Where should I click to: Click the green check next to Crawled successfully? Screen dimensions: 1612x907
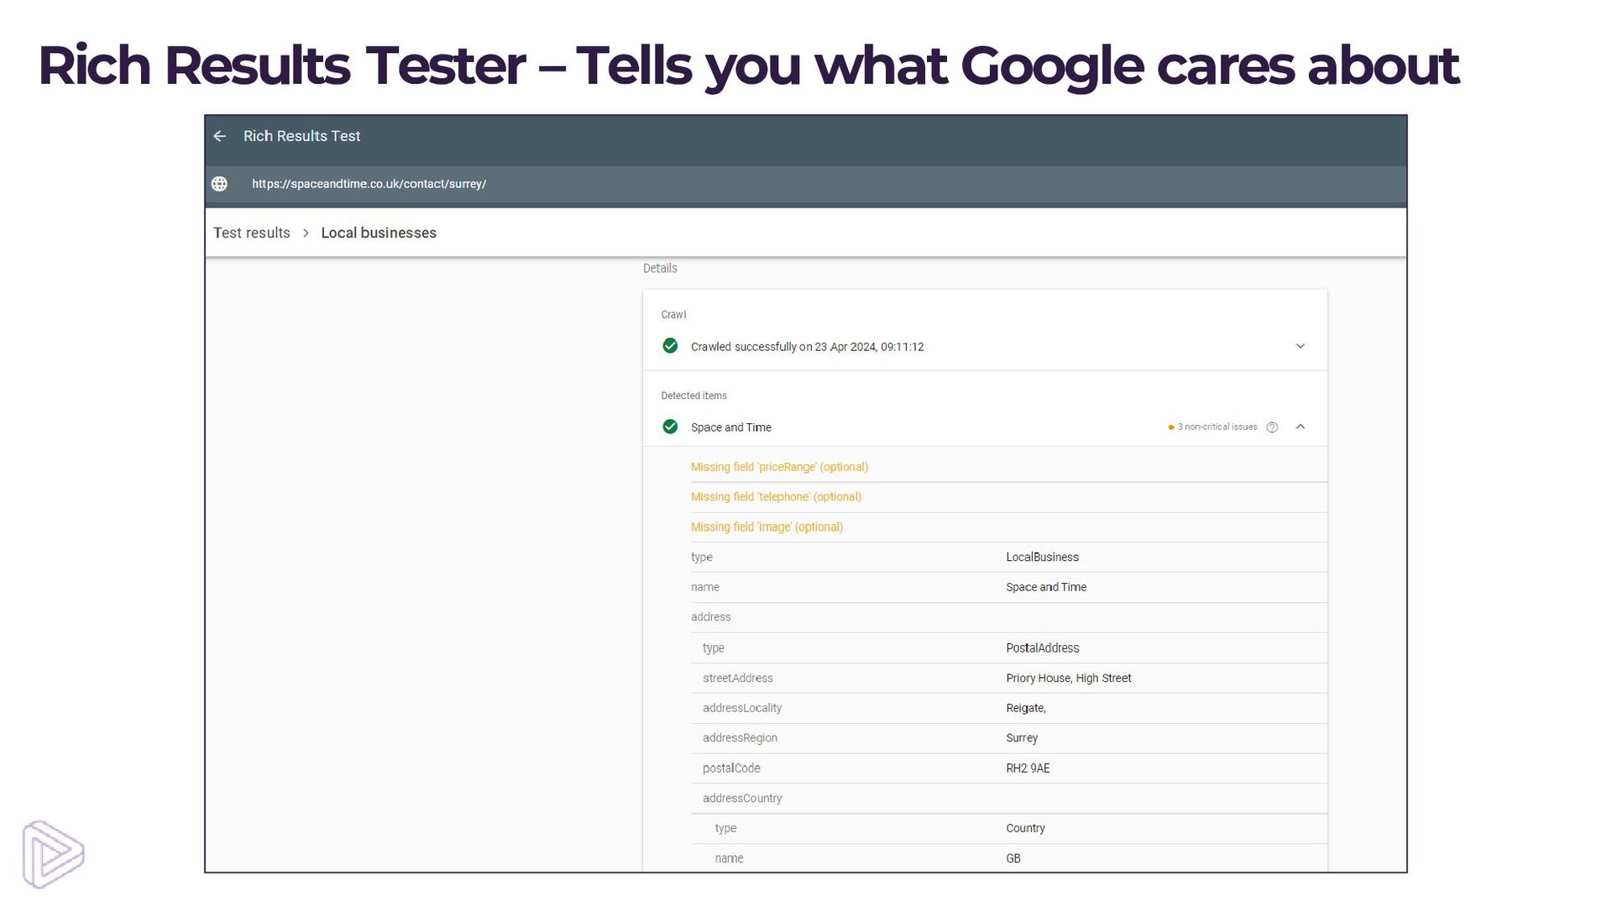tap(670, 346)
